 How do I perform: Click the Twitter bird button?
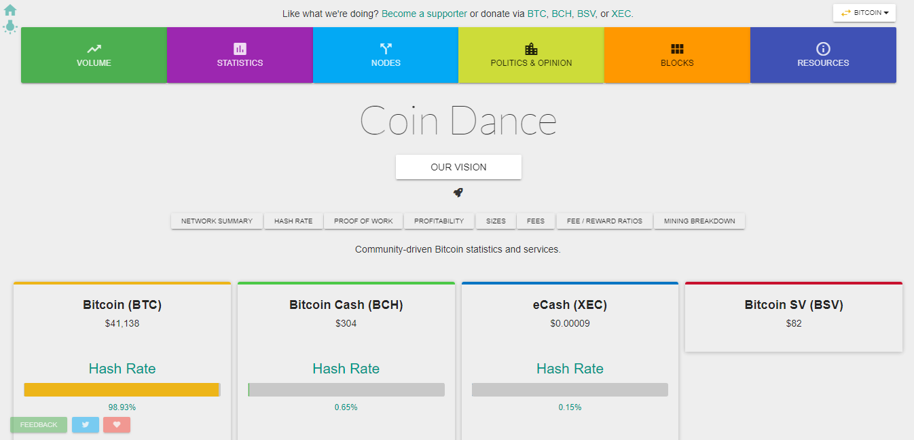pyautogui.click(x=86, y=425)
